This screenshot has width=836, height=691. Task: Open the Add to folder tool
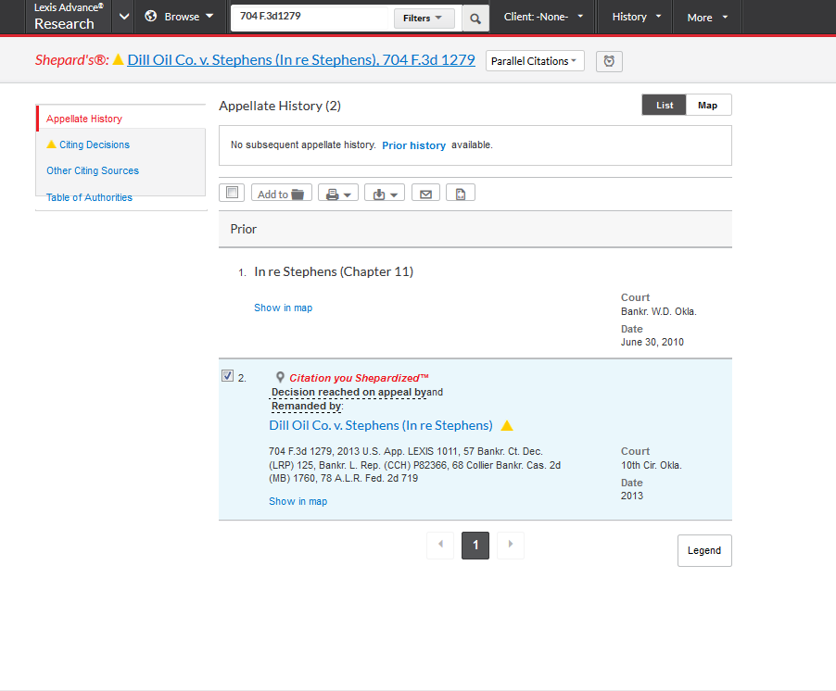[x=281, y=192]
